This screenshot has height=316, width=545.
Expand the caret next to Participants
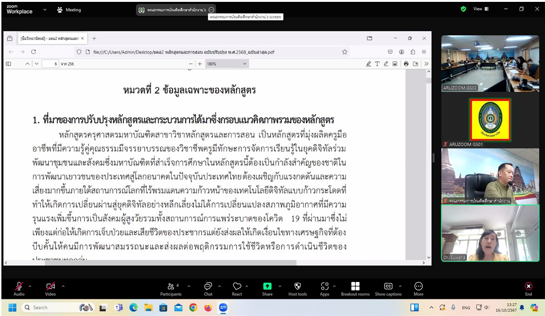[189, 286]
